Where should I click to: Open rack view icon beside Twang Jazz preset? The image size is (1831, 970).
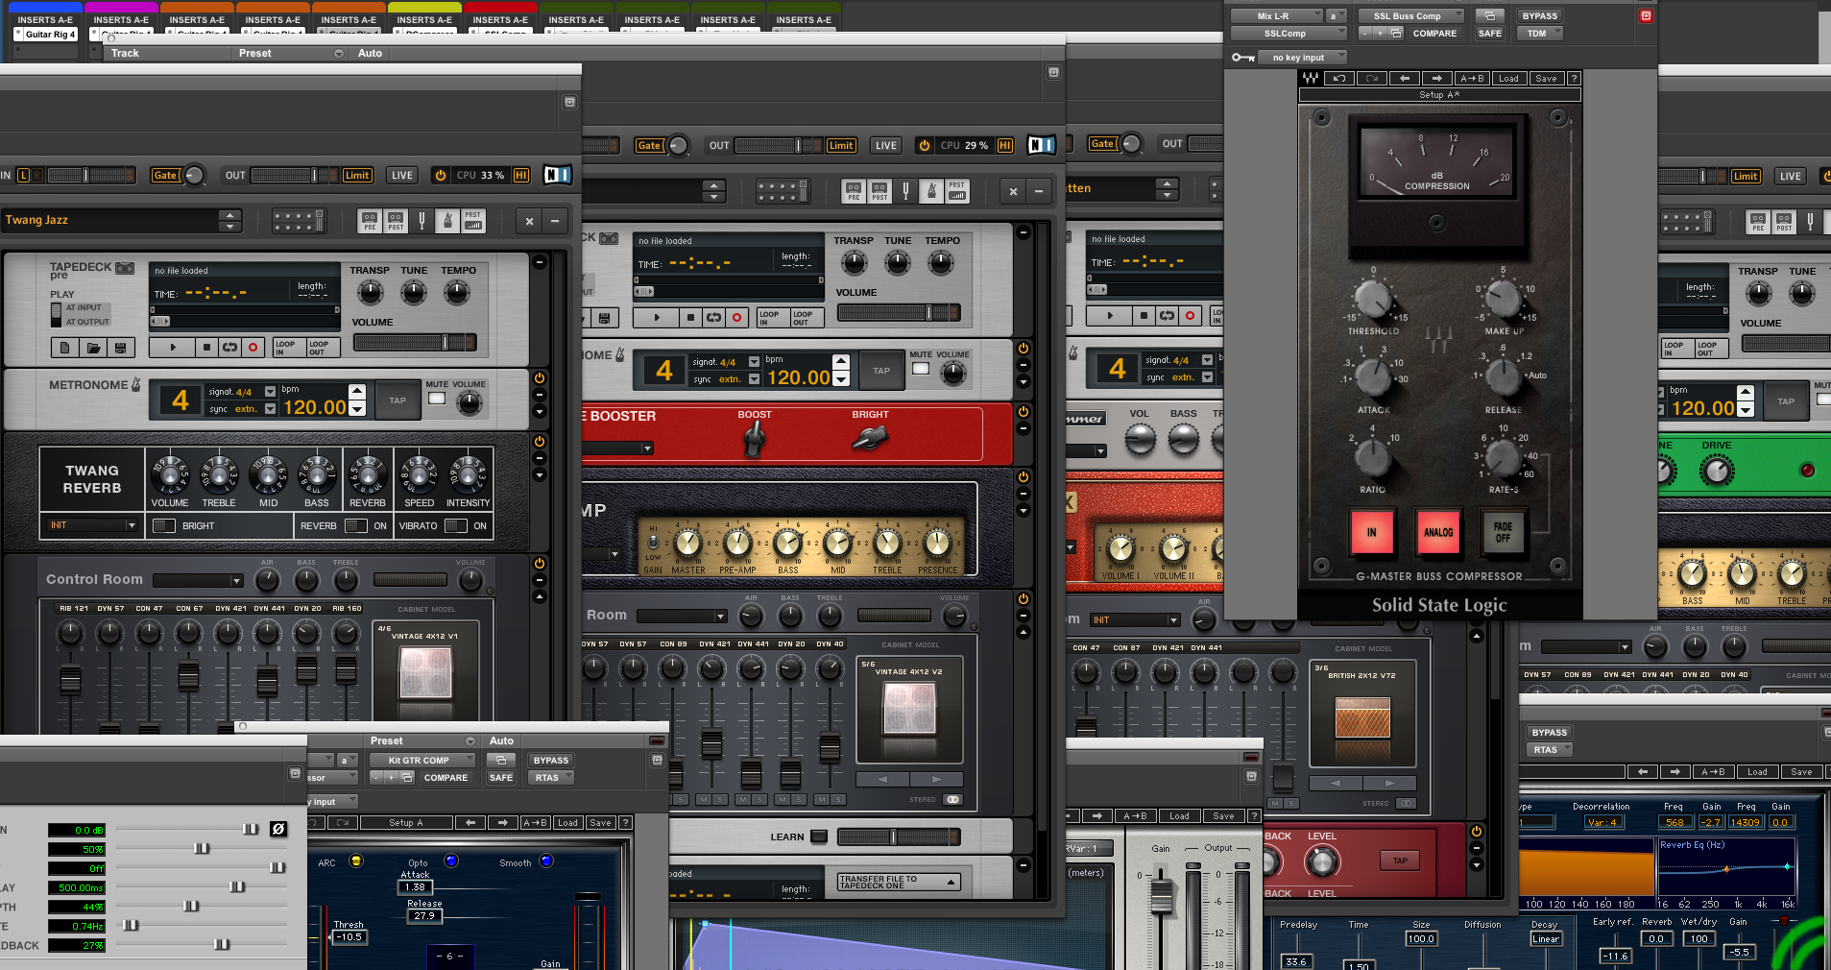click(299, 221)
